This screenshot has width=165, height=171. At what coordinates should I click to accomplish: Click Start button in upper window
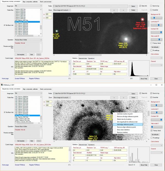32,55
